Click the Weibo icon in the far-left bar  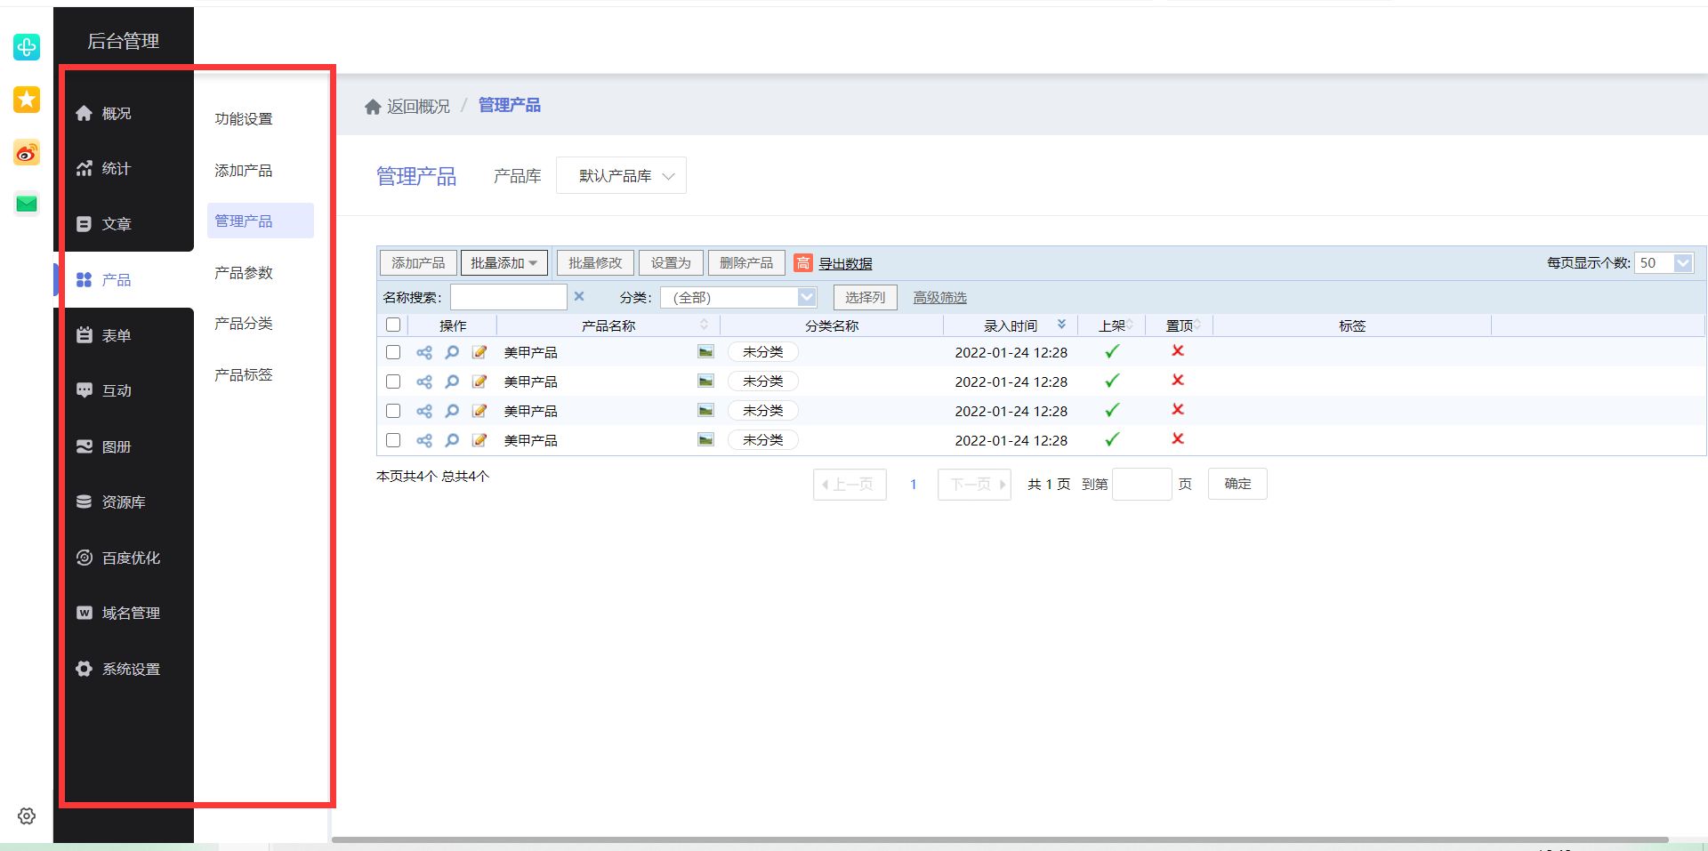coord(26,153)
